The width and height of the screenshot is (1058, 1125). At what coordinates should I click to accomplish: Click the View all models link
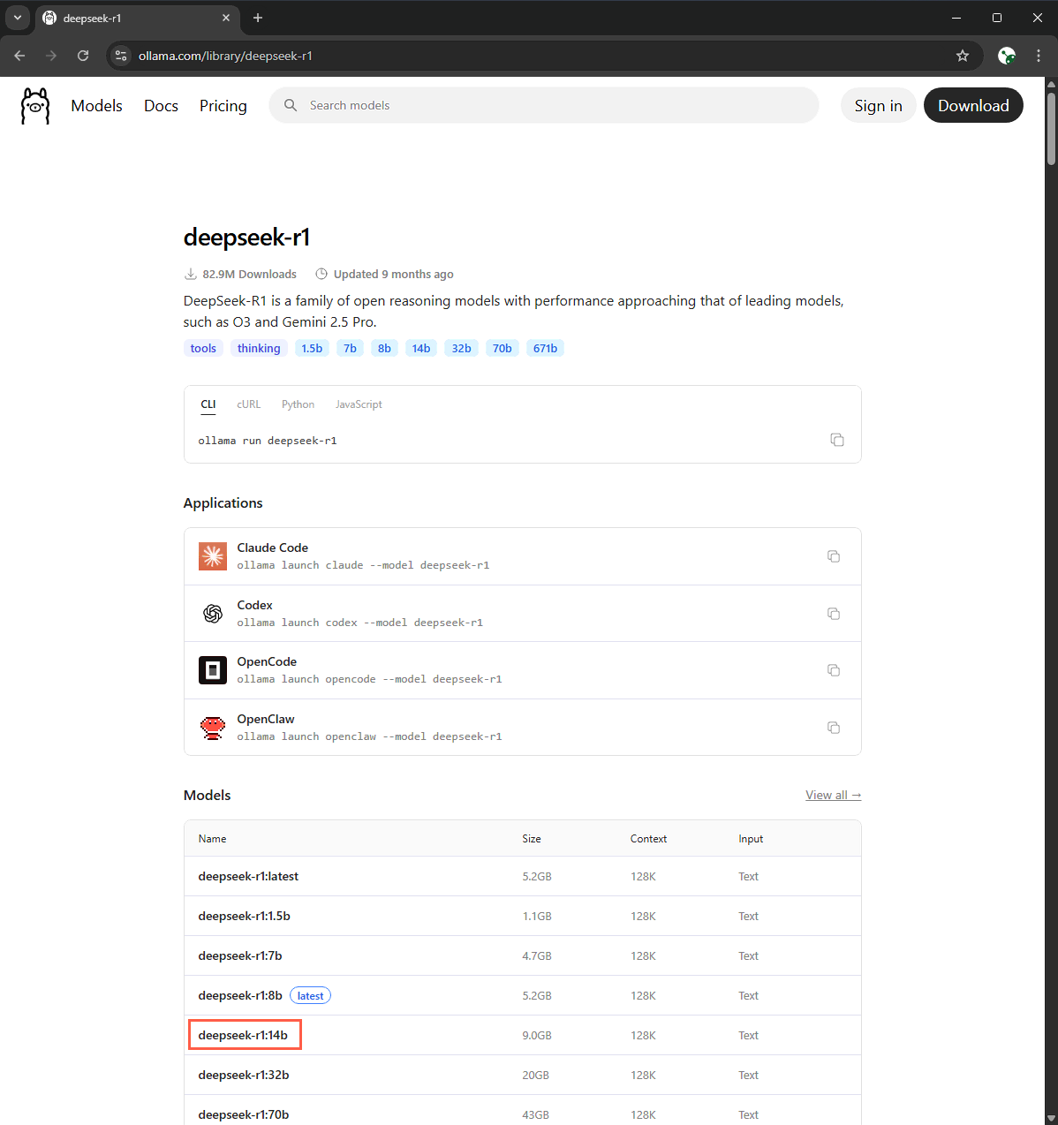coord(834,795)
